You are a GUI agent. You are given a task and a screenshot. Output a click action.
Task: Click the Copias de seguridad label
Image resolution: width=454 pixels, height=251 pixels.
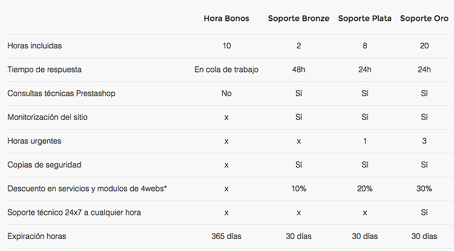click(x=44, y=165)
